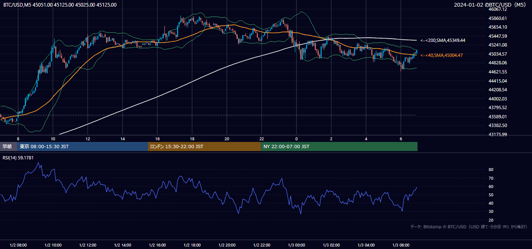
Task: Click the bottom time label 1/2 16:00
Action: [157, 245]
